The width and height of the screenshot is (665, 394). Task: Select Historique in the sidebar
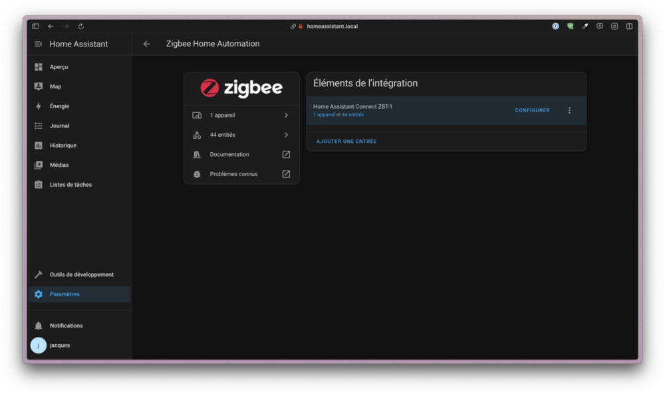coord(79,146)
